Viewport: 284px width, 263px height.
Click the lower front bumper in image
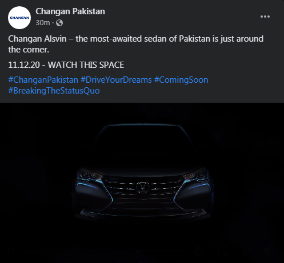pyautogui.click(x=142, y=213)
